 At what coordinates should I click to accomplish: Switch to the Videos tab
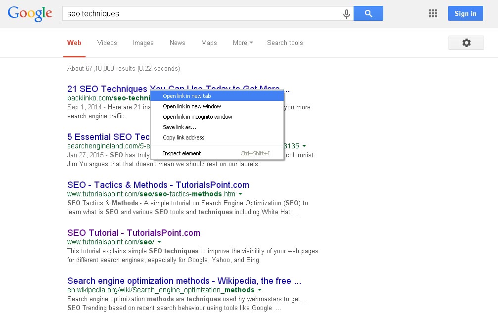[x=107, y=43]
